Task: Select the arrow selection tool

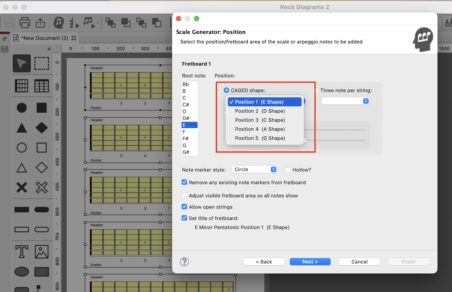Action: [x=22, y=63]
